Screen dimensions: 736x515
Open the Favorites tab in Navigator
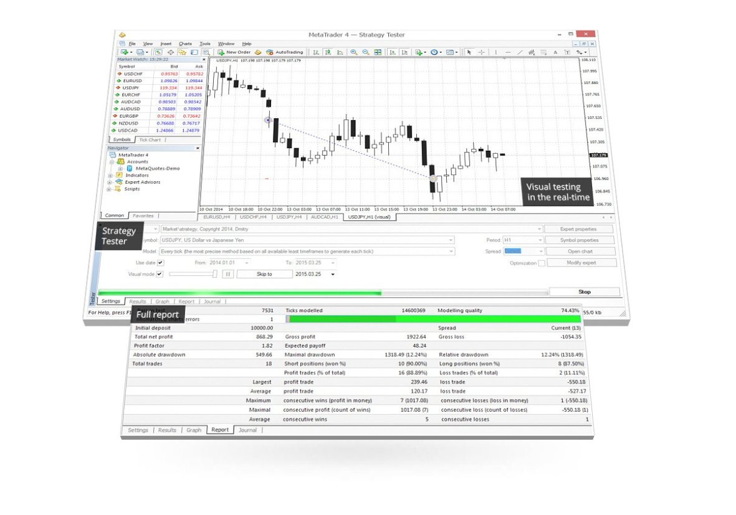(x=143, y=215)
